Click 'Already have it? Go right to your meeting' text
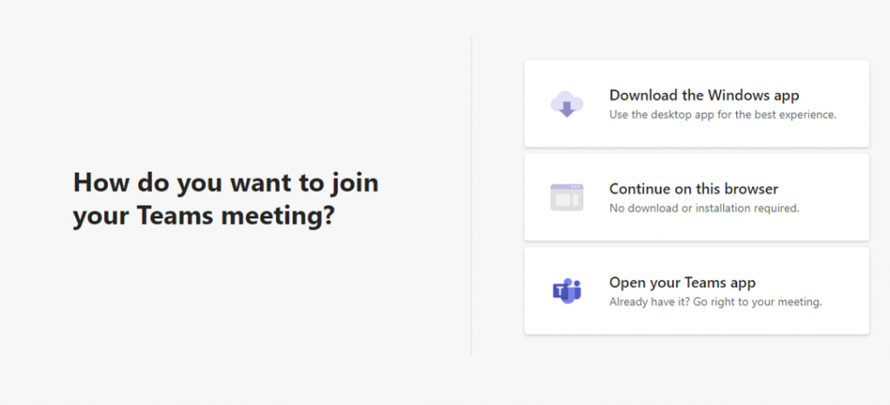 (715, 302)
